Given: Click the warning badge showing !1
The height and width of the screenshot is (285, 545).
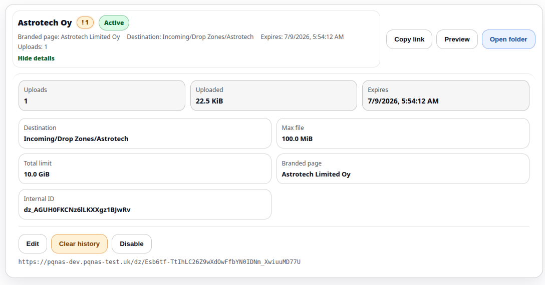Looking at the screenshot, I should (x=85, y=22).
